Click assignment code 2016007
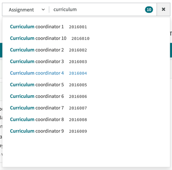This screenshot has height=170, width=172. 78,108
